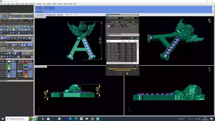The height and width of the screenshot is (121, 215).
Task: Click the Metal Weights panel icon
Action: coord(107,35)
